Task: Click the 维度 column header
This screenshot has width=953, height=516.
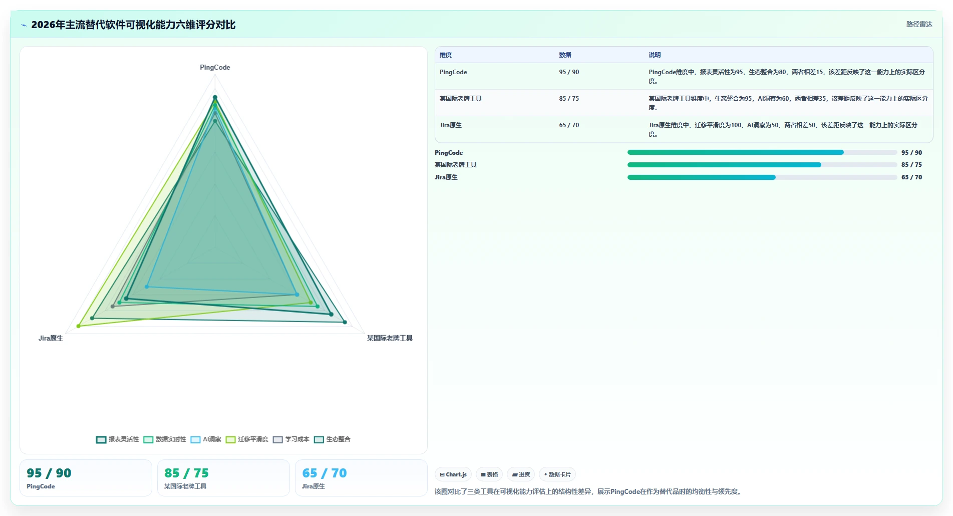Action: coord(446,55)
